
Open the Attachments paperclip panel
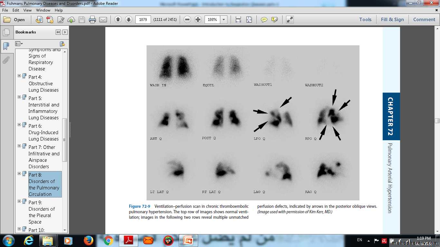click(x=6, y=60)
